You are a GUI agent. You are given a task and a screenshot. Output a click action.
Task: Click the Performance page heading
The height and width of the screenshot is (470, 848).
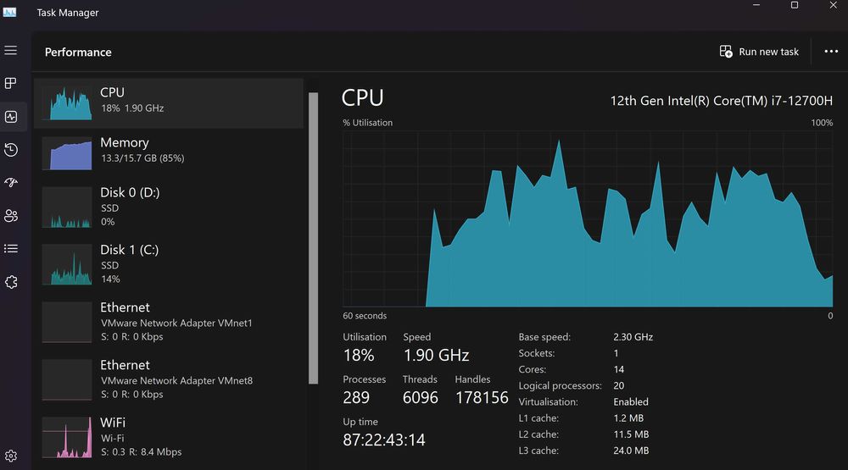(78, 52)
